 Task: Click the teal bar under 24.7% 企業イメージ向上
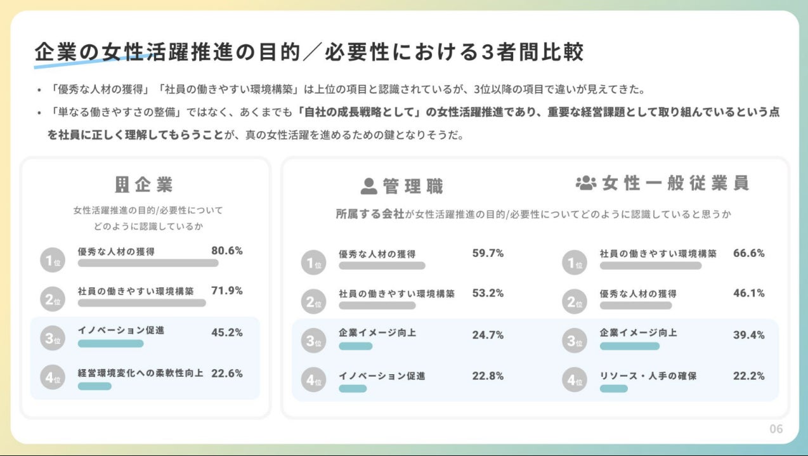tap(355, 346)
